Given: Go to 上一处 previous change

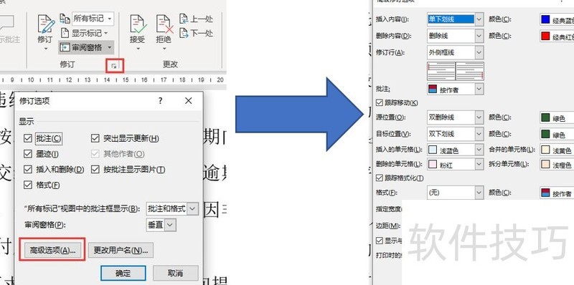Looking at the screenshot, I should click(x=196, y=19).
